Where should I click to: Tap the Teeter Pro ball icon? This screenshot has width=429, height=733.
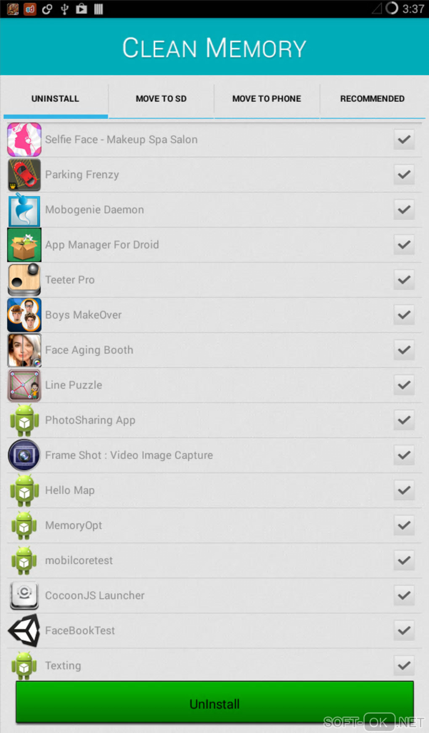24,280
